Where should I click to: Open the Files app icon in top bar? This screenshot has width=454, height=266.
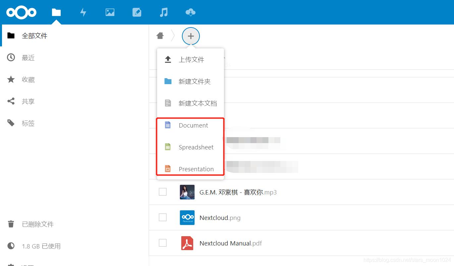pos(56,12)
